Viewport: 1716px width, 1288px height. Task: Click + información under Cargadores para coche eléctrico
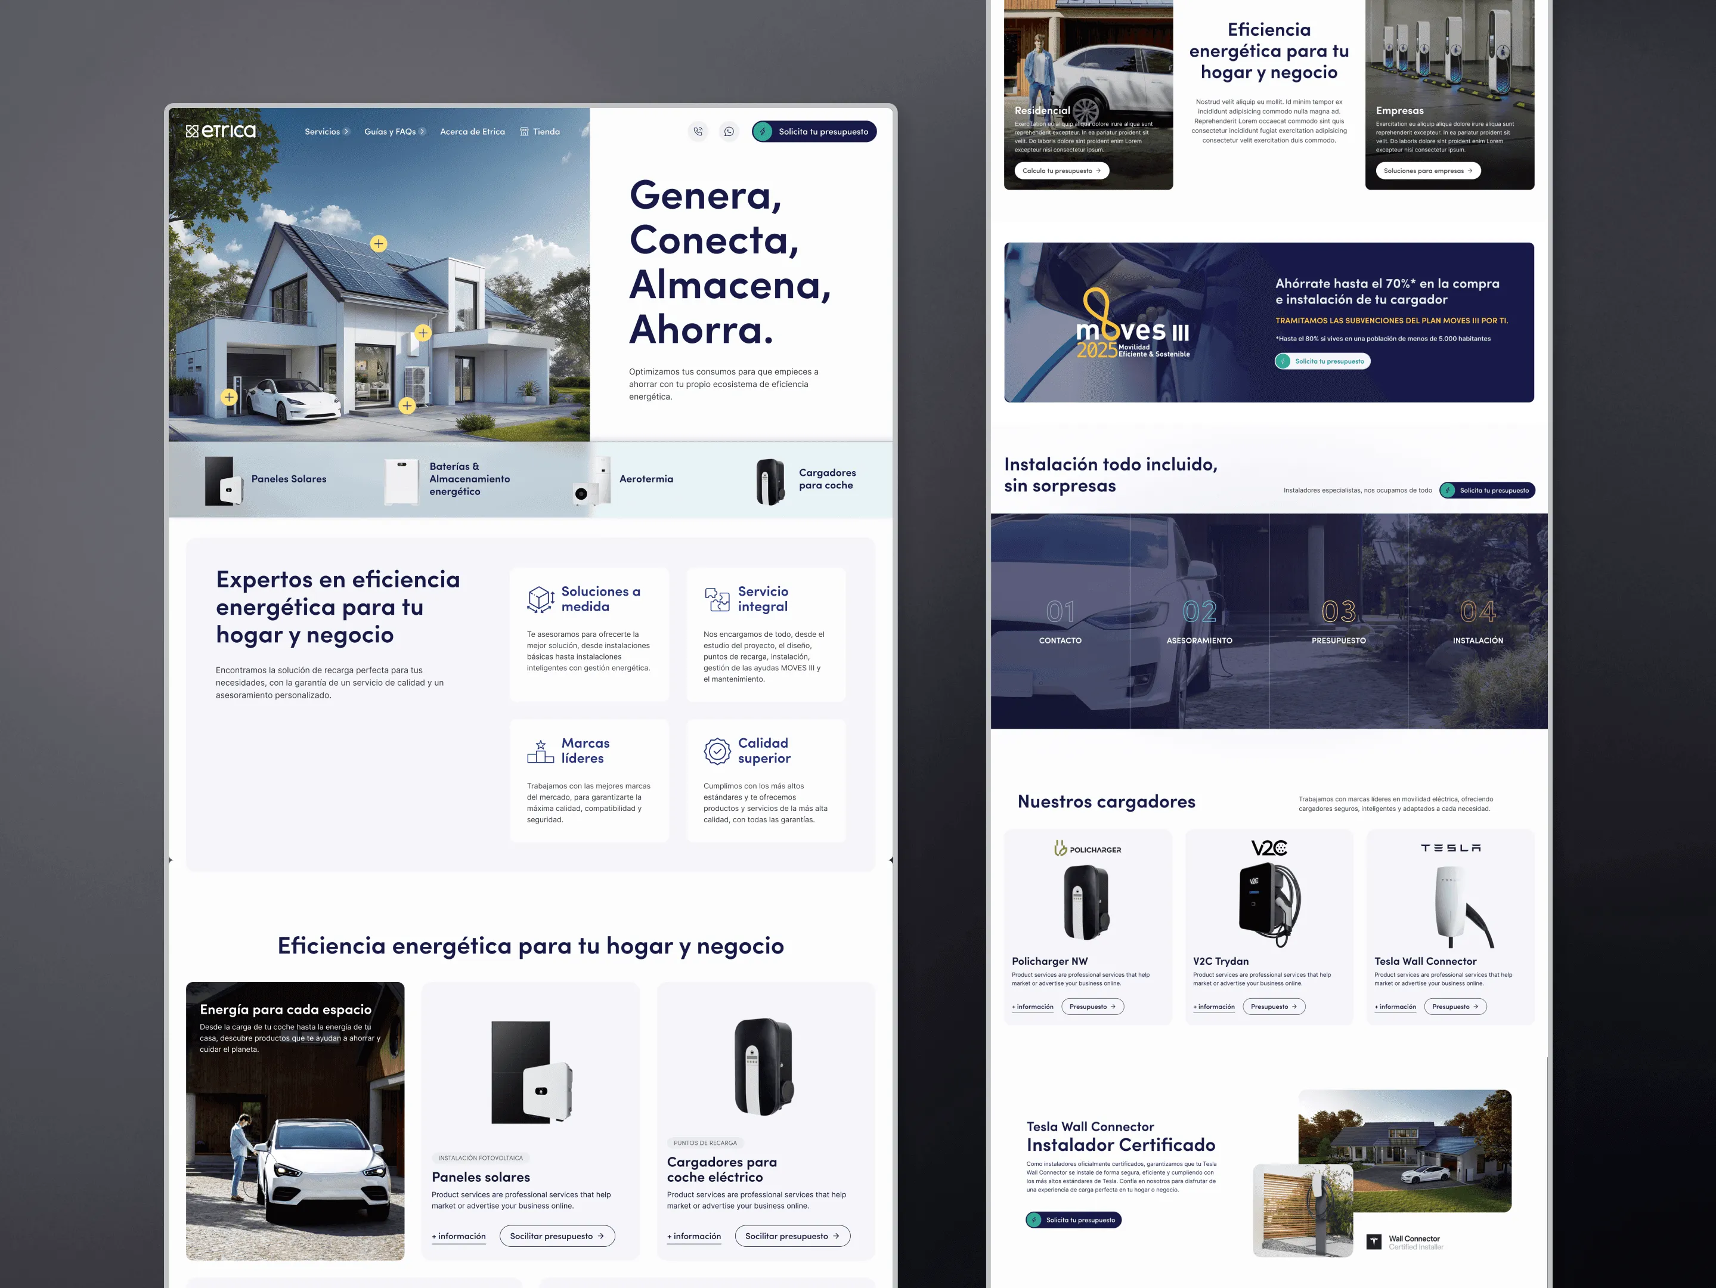693,1237
